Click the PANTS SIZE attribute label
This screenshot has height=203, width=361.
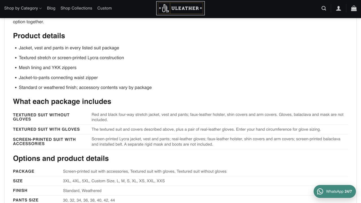[26, 200]
